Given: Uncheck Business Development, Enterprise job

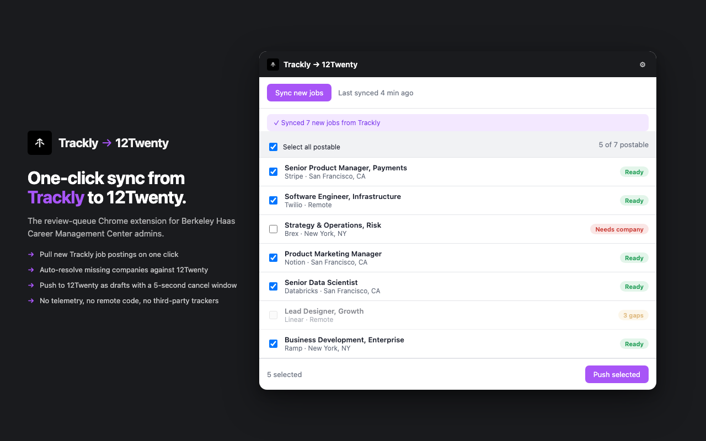Looking at the screenshot, I should point(273,343).
